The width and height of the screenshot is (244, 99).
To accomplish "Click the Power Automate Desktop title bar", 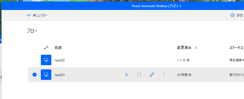I will click(123, 6).
